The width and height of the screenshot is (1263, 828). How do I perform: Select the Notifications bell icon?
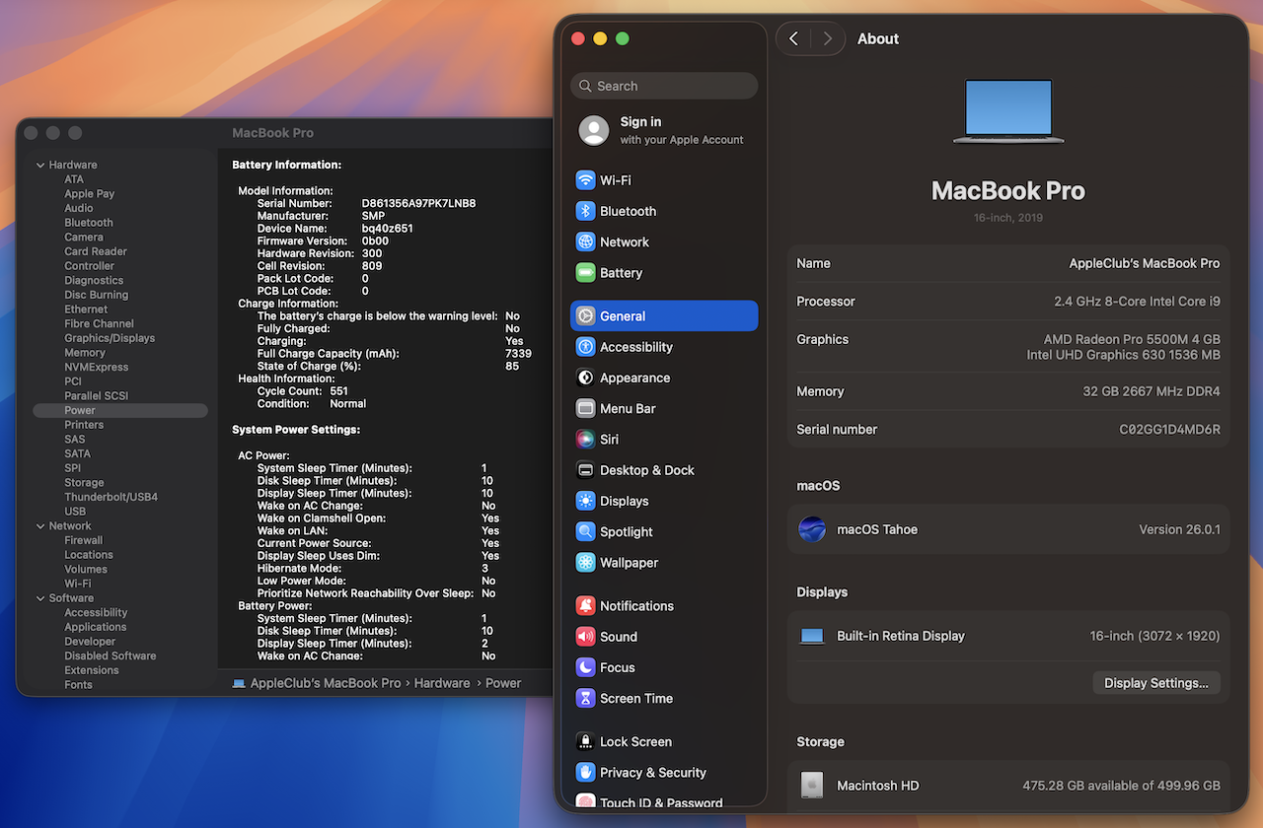(585, 606)
